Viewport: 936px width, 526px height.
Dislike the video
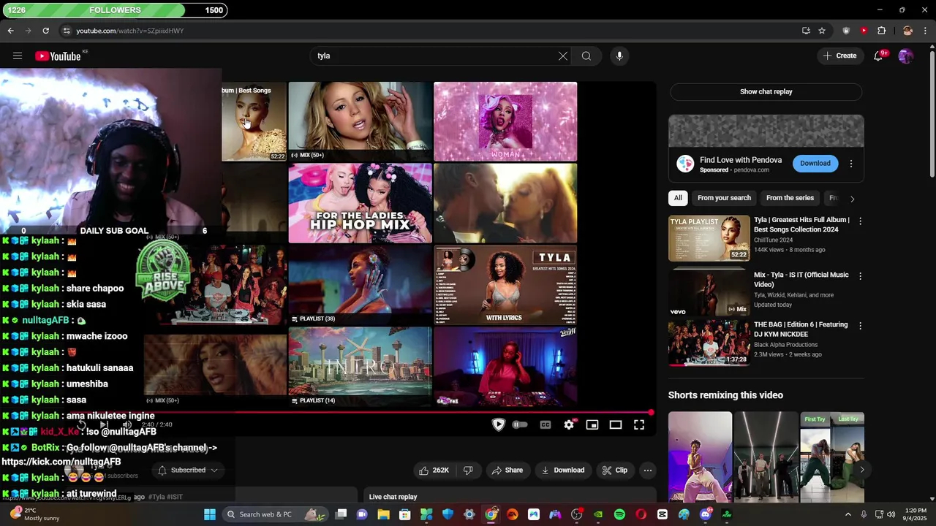point(469,470)
